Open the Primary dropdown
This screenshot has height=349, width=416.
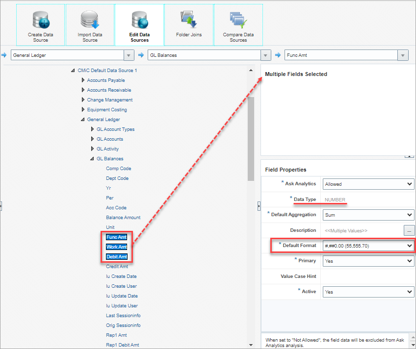[368, 261]
